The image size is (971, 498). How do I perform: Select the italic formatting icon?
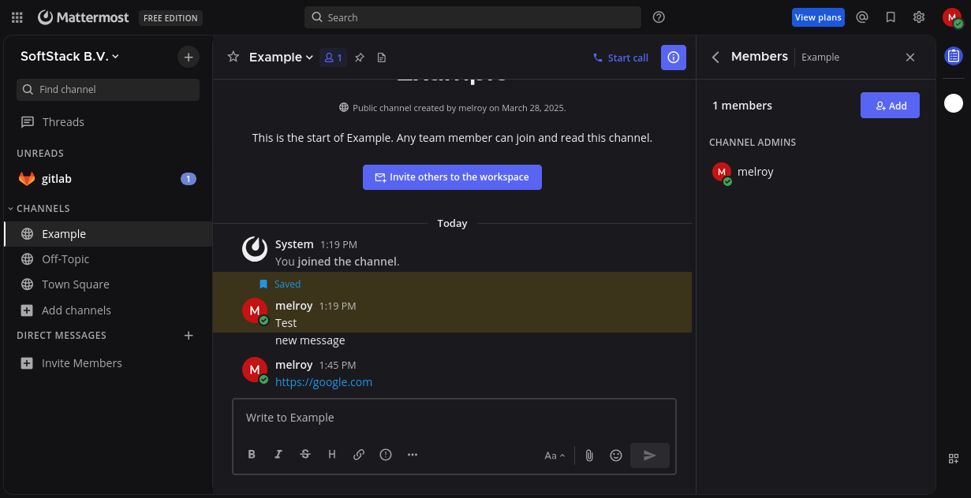pyautogui.click(x=278, y=454)
